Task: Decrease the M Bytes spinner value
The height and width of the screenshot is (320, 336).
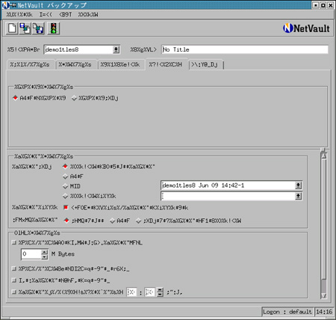Action: pos(44,256)
